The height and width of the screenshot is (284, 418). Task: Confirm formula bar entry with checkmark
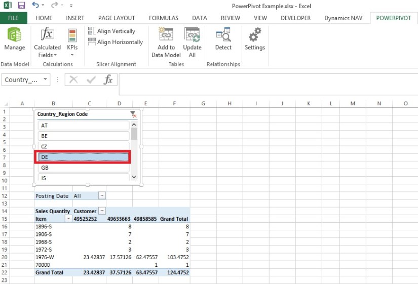[91, 79]
